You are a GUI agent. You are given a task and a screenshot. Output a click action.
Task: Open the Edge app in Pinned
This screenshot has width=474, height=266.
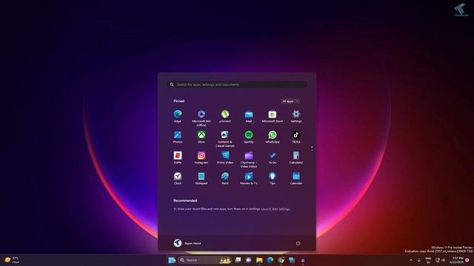coord(178,116)
